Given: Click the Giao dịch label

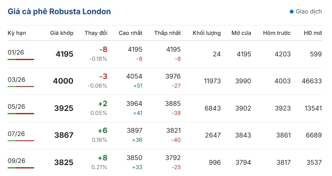Looking at the screenshot, I should (308, 12).
